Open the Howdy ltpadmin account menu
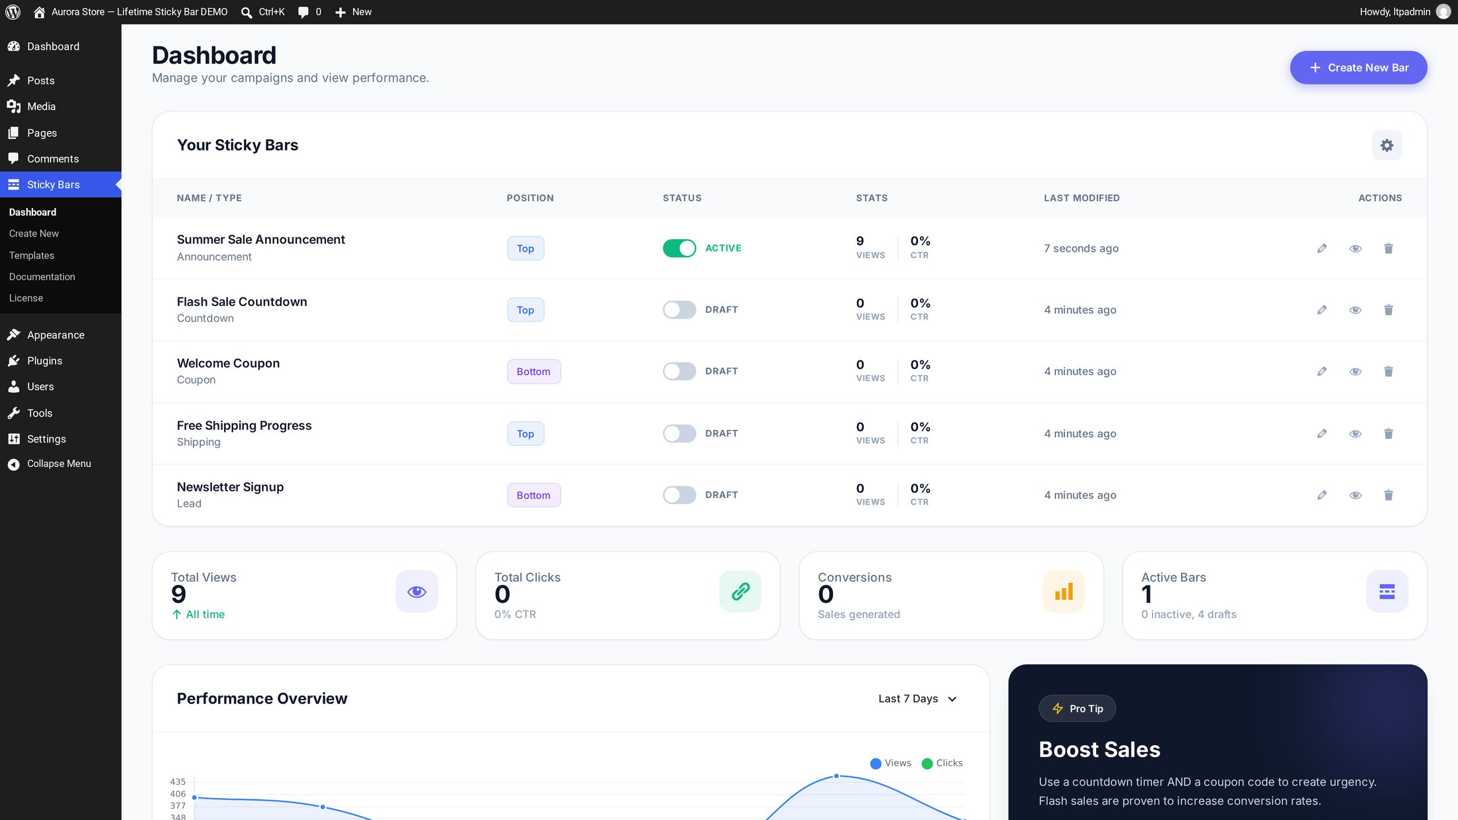 coord(1404,12)
